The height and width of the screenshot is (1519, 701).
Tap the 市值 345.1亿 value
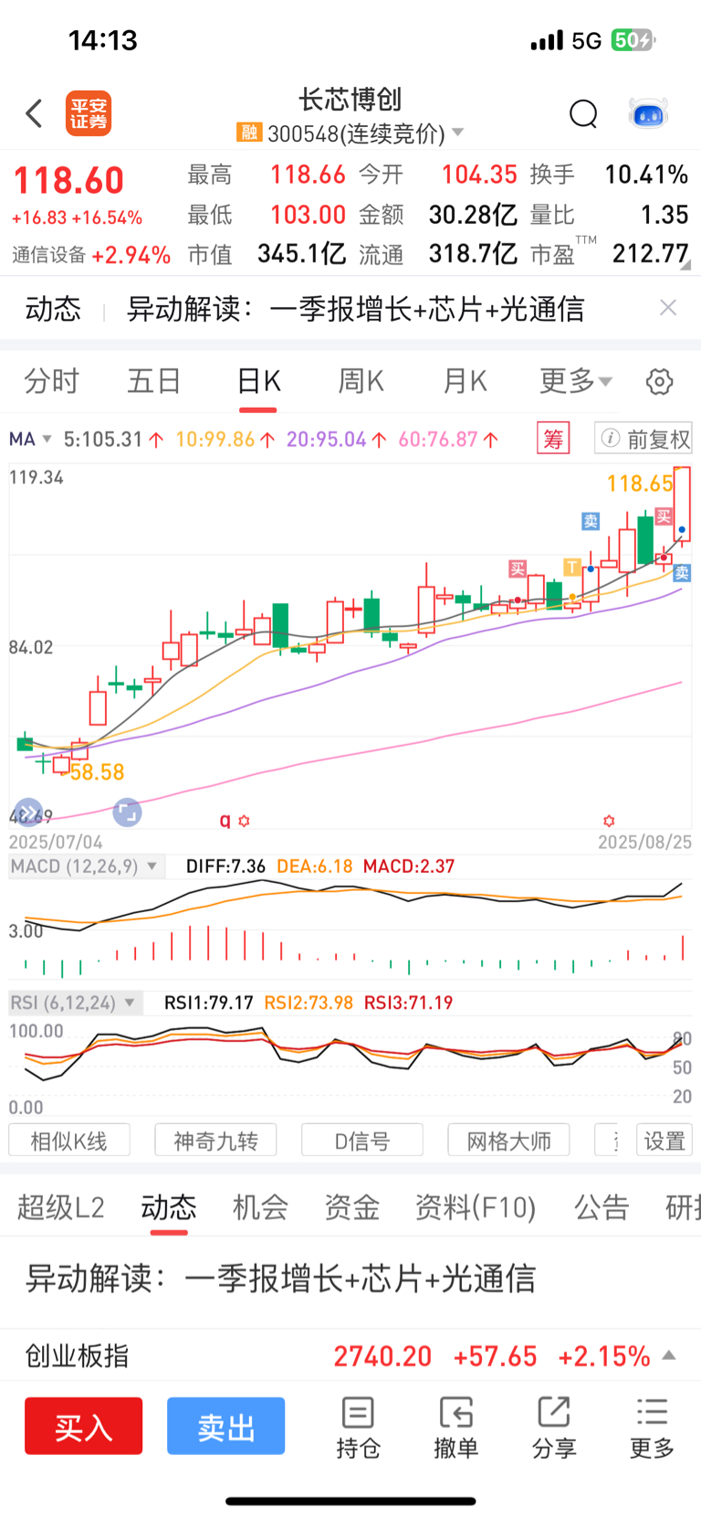click(x=301, y=253)
